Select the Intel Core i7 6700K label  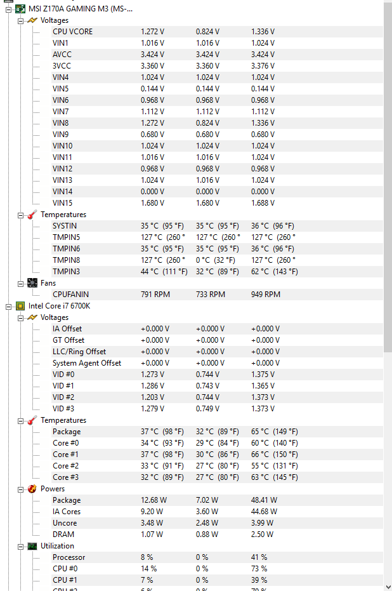60,306
